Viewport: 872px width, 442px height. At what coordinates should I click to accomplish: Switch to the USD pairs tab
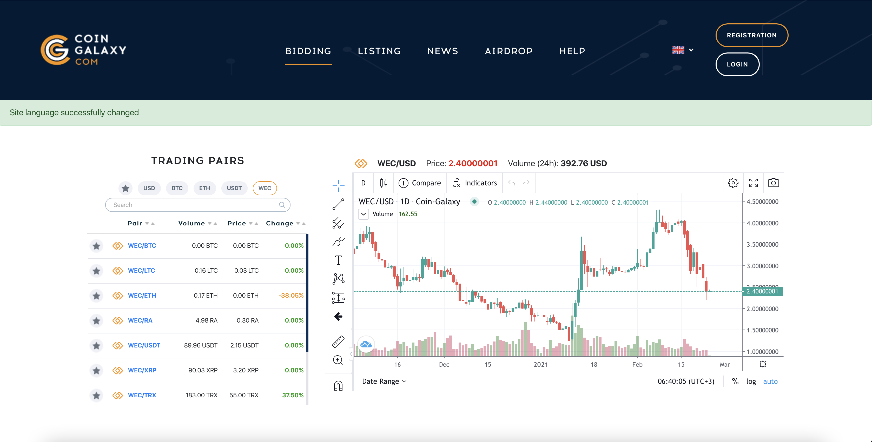point(149,188)
